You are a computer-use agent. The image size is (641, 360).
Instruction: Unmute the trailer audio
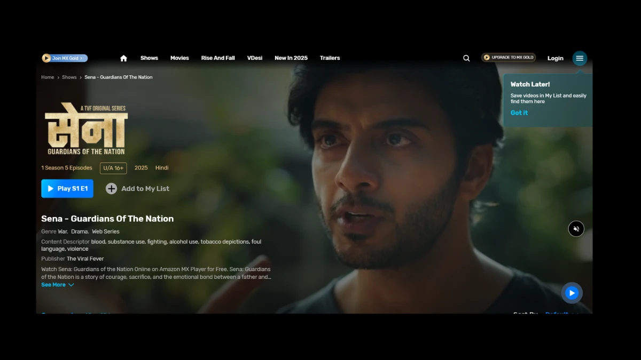pos(576,229)
